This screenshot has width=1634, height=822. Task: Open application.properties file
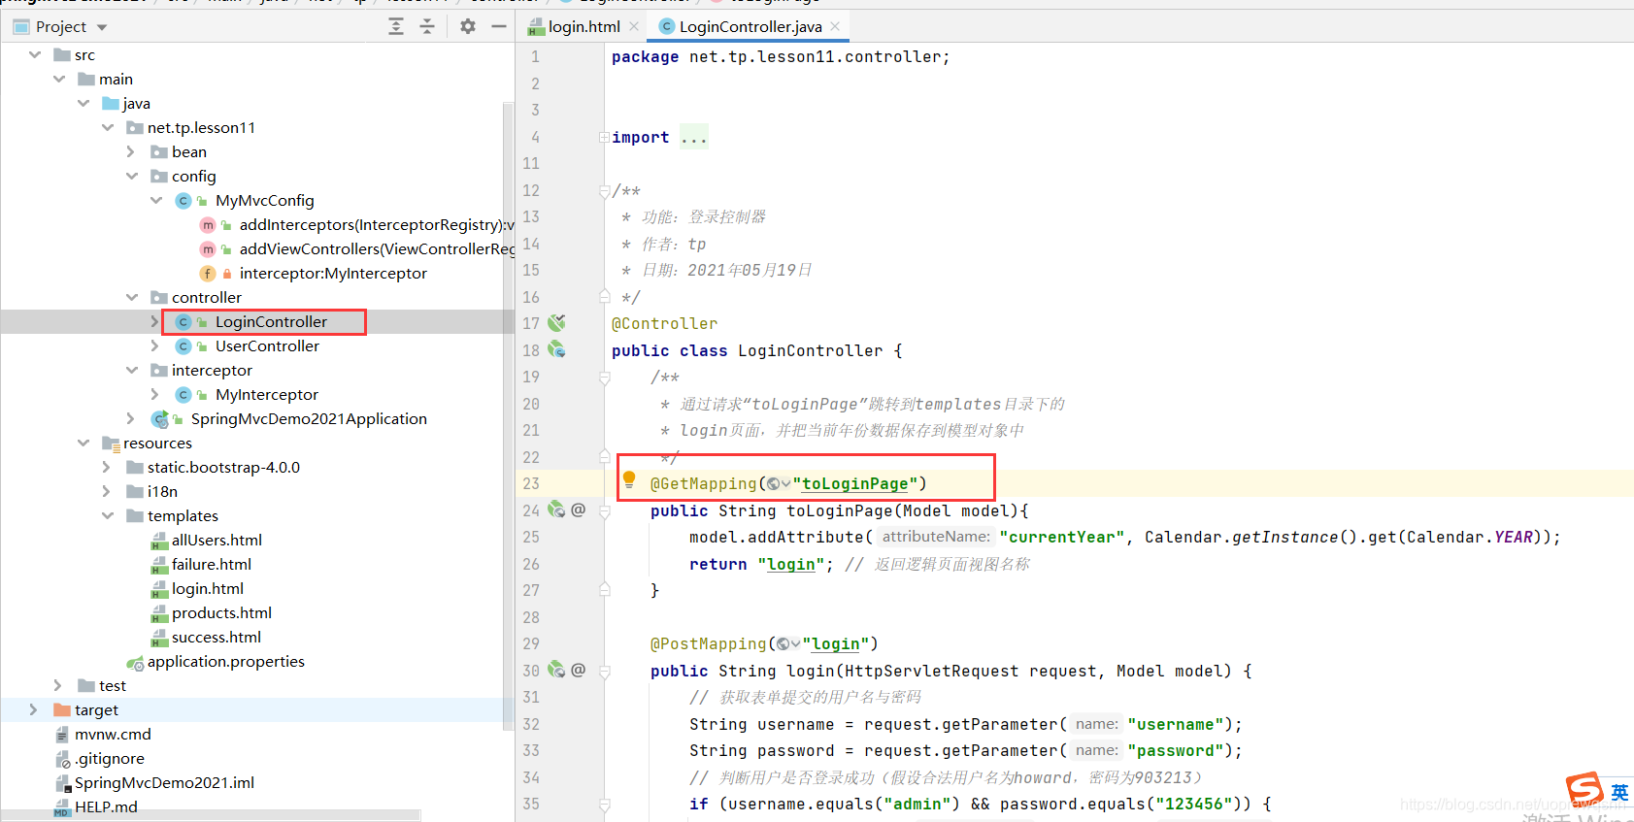225,662
